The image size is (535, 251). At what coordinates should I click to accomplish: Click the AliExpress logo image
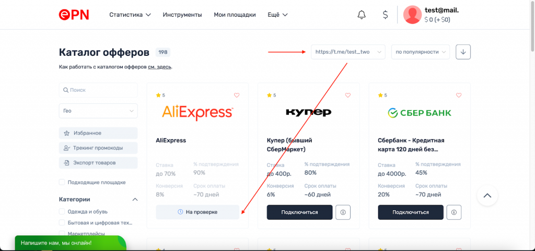(197, 113)
